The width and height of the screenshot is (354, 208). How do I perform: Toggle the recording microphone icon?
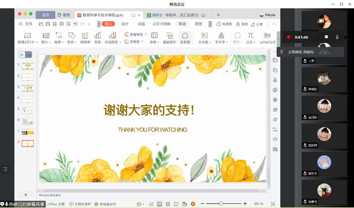point(337,37)
